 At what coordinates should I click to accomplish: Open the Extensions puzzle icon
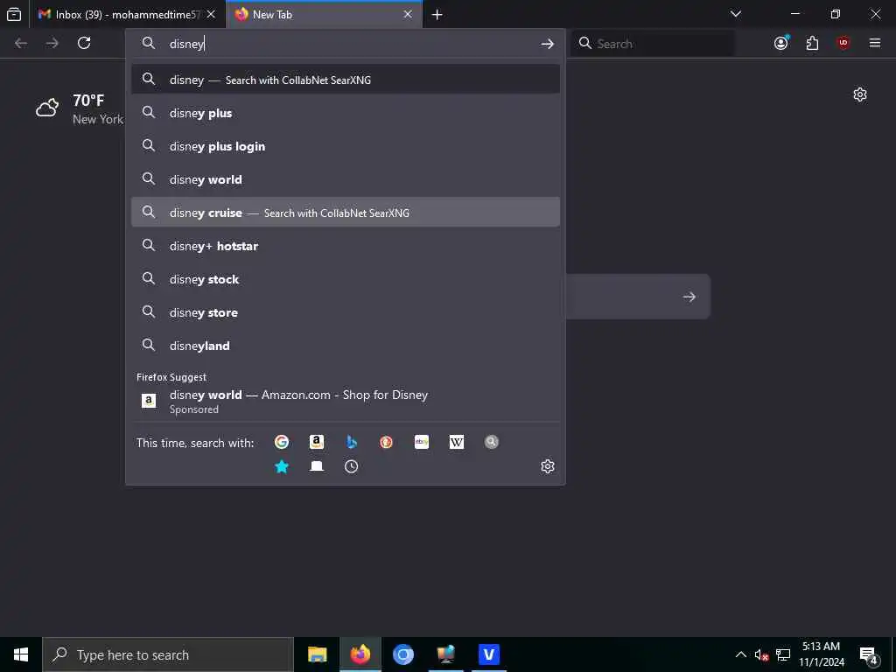coord(812,43)
